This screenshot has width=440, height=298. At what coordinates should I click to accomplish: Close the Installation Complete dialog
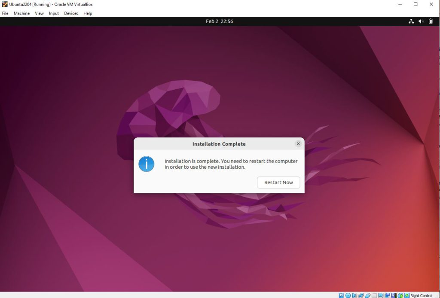[x=298, y=144]
